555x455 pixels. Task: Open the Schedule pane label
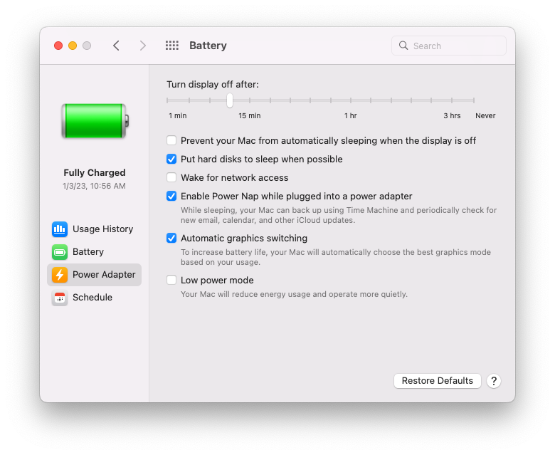[92, 298]
